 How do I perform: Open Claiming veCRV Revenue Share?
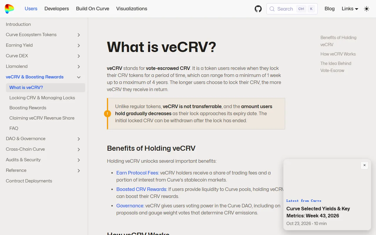[x=42, y=118]
